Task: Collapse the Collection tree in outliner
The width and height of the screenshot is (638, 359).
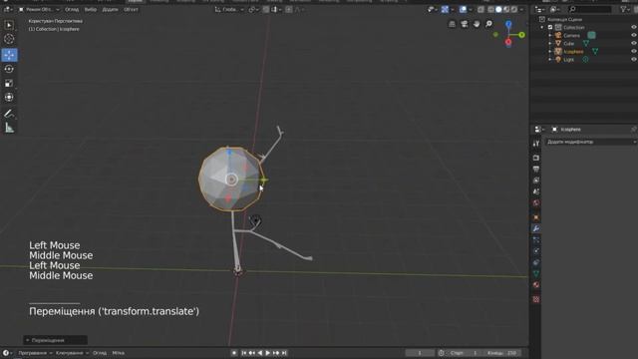Action: [542, 27]
